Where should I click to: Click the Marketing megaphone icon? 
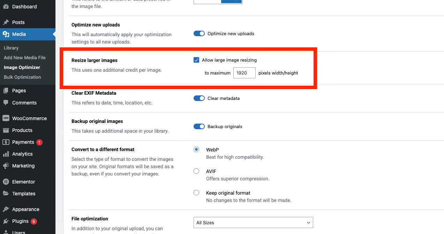pos(6,166)
